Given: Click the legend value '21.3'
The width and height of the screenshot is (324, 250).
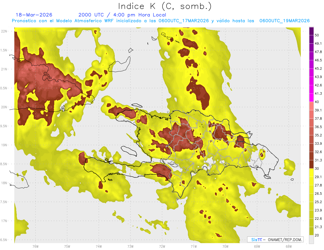Looking at the screenshot, I should [318, 227].
